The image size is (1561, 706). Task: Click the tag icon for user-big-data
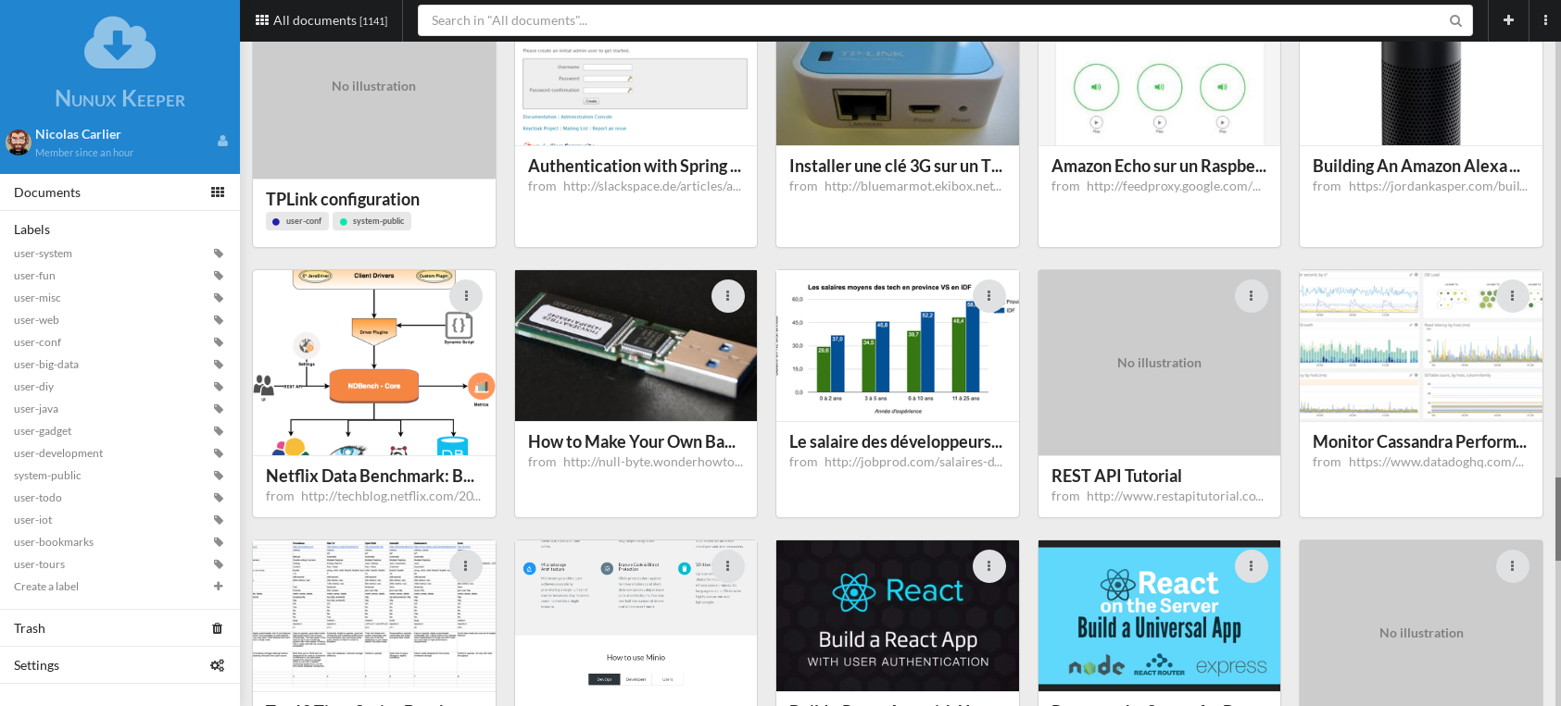click(219, 365)
